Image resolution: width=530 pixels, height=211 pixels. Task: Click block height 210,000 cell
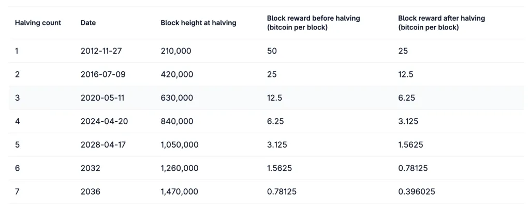176,51
